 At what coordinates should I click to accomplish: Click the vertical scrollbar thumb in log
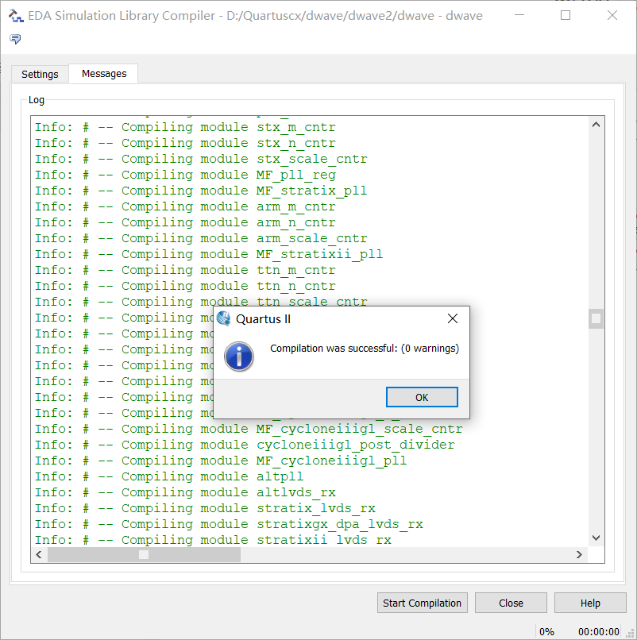[596, 318]
